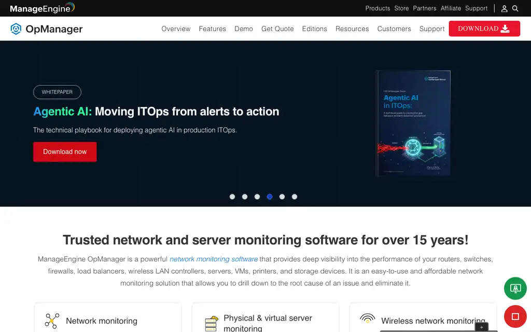Open Store in top bar
This screenshot has width=531, height=332.
[x=401, y=8]
